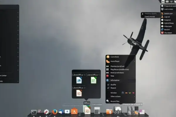Screen dimensions: 176x117
Task: Open Information in the music menu
Action: click(x=121, y=80)
